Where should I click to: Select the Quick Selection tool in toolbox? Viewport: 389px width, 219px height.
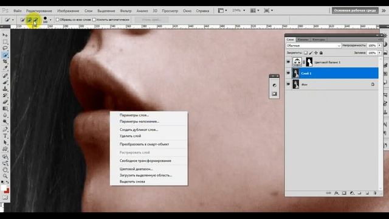click(x=5, y=55)
